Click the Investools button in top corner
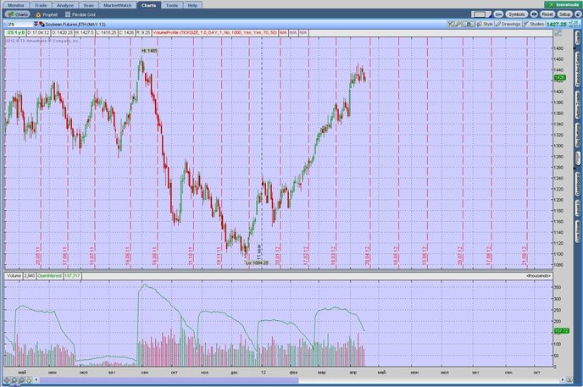 pyautogui.click(x=564, y=5)
